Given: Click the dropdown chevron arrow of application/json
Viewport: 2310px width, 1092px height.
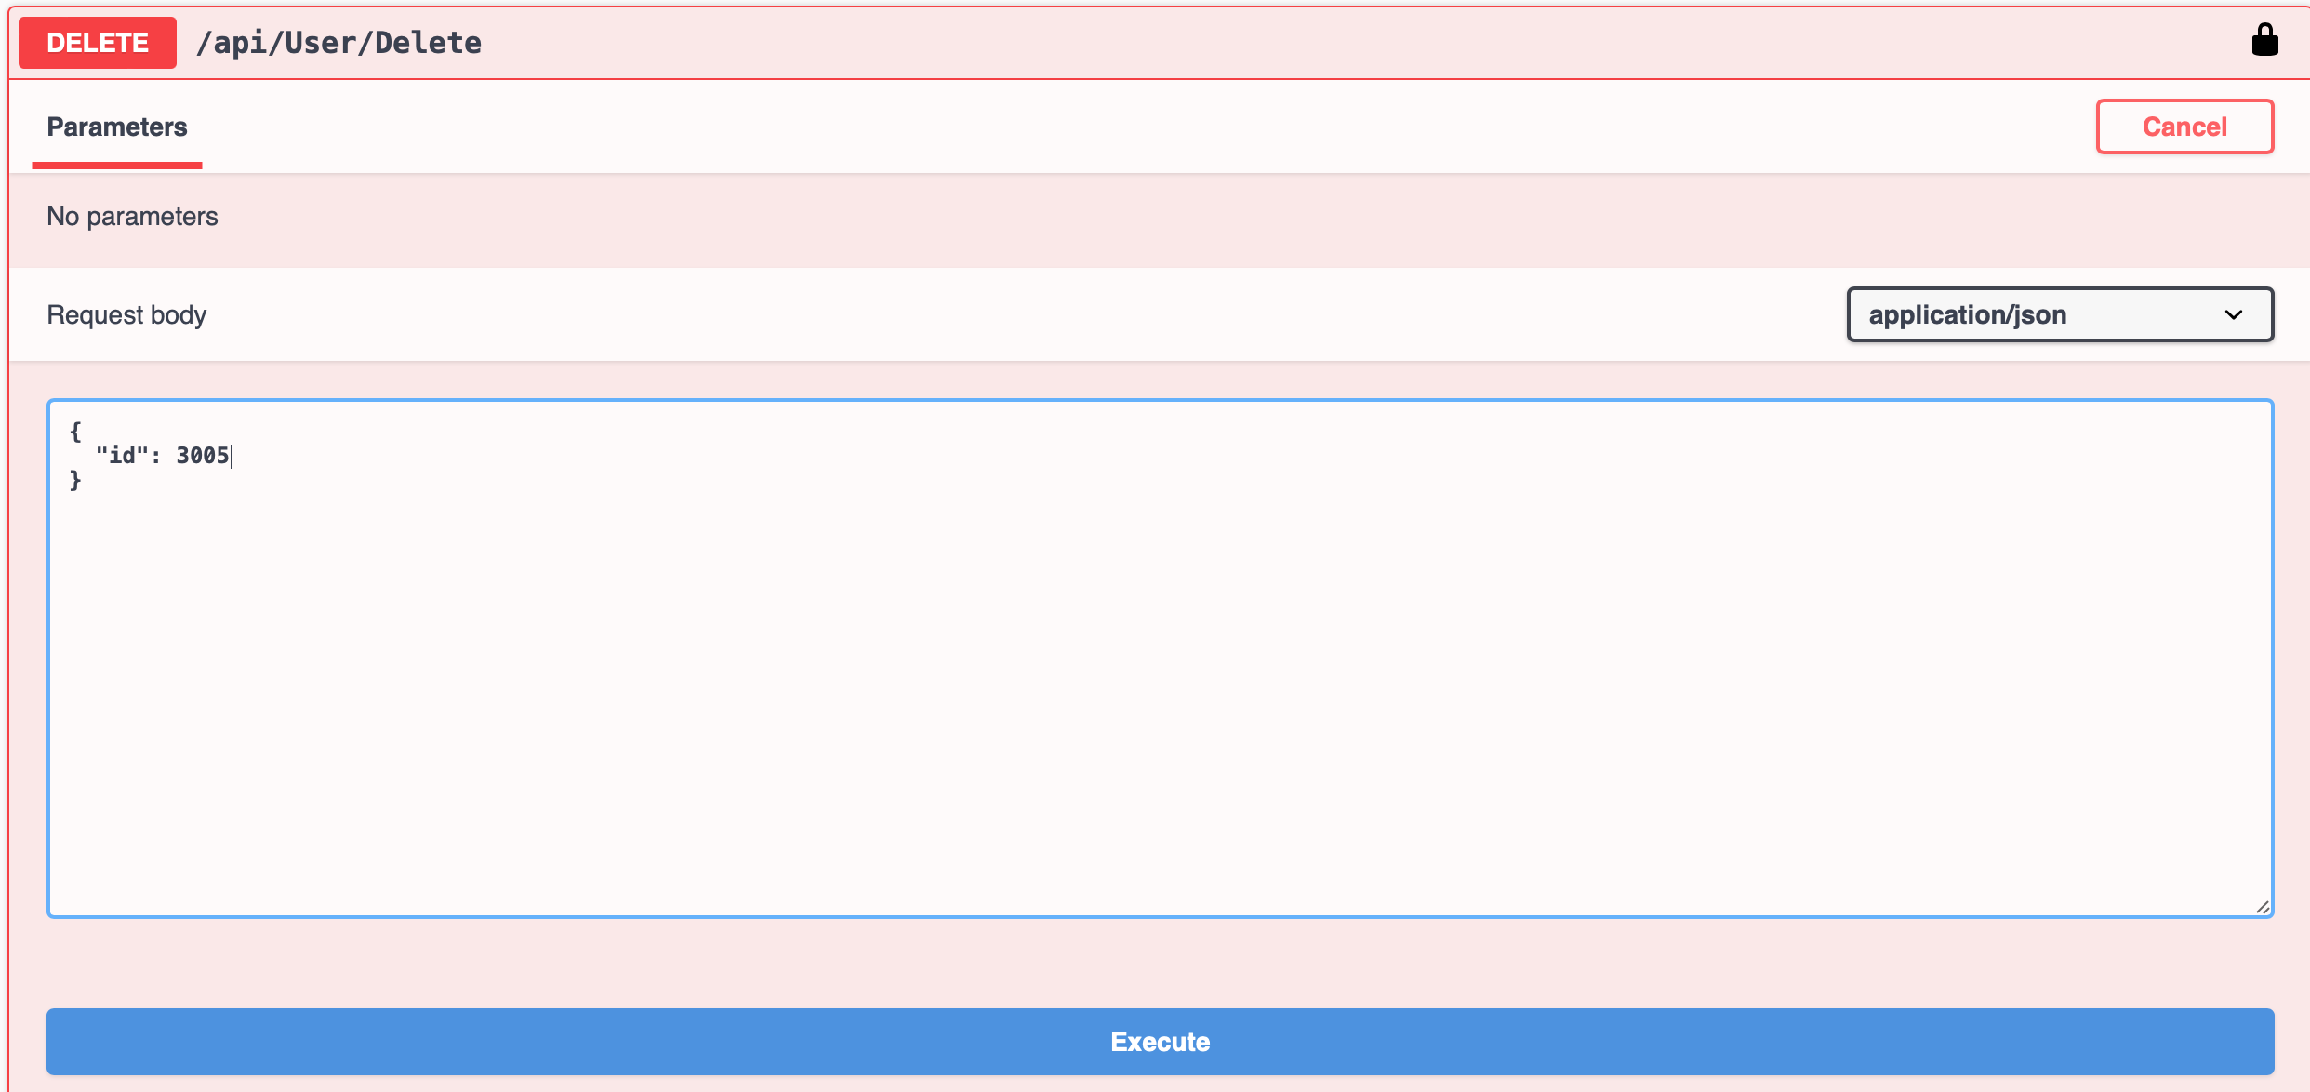Looking at the screenshot, I should 2234,315.
